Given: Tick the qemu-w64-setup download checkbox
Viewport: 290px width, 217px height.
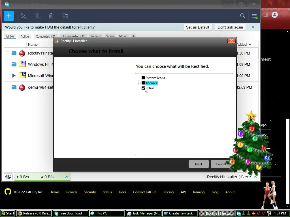Looking at the screenshot, I should pos(8,87).
